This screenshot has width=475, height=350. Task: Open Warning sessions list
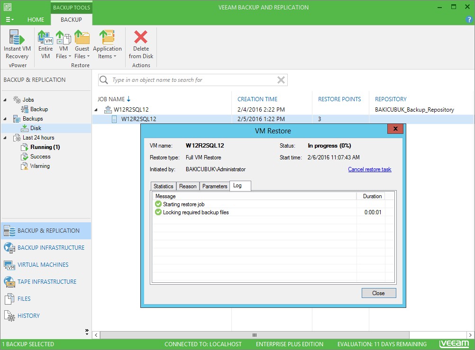pyautogui.click(x=36, y=166)
